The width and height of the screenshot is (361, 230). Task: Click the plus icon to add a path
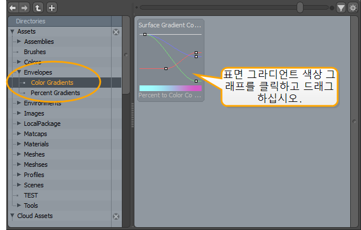pyautogui.click(x=51, y=8)
